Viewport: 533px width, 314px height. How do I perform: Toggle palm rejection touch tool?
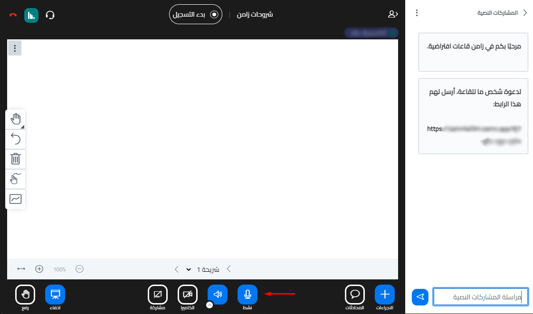(x=16, y=179)
